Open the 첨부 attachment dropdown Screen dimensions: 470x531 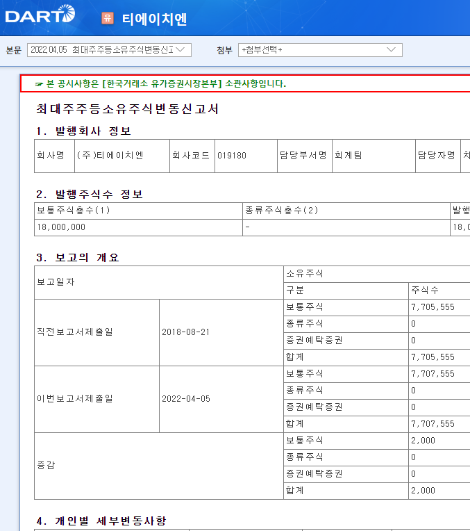(x=320, y=50)
